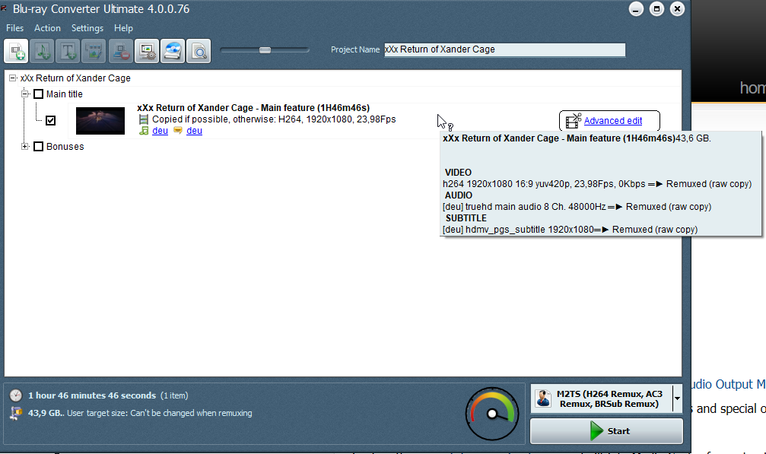This screenshot has height=454, width=766.
Task: Toggle the Main title checkbox
Action: 38,94
